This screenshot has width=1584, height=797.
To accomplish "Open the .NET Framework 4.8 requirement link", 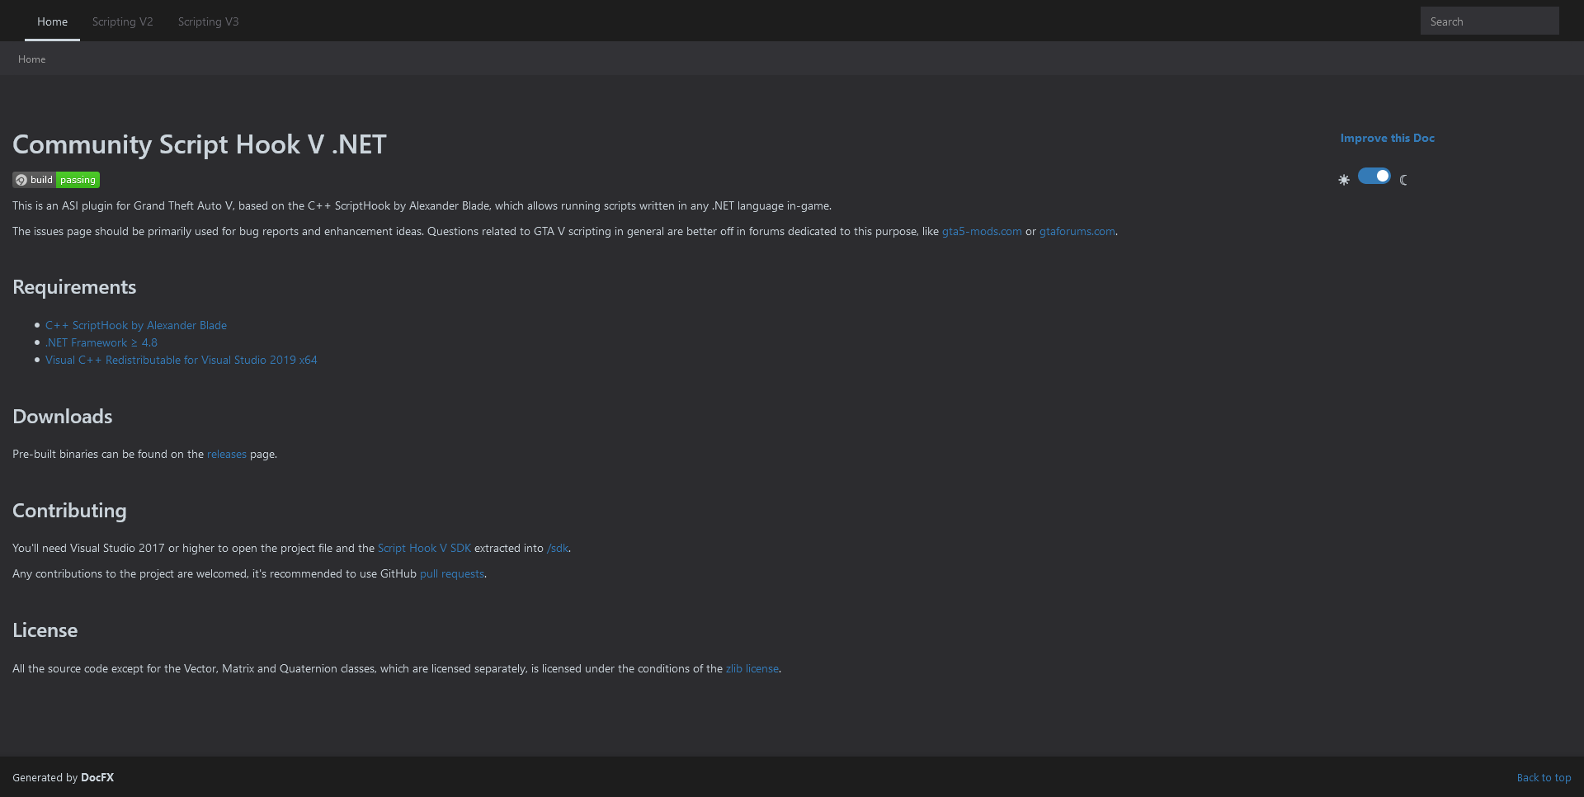I will coord(101,342).
